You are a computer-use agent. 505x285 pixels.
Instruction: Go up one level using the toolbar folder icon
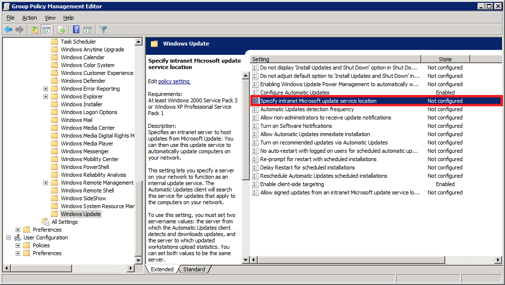[35, 30]
